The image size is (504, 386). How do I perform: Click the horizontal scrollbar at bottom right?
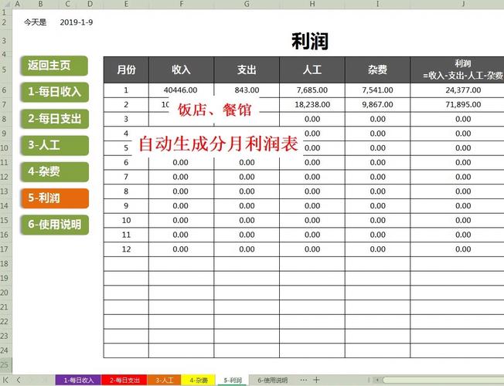click(441, 380)
